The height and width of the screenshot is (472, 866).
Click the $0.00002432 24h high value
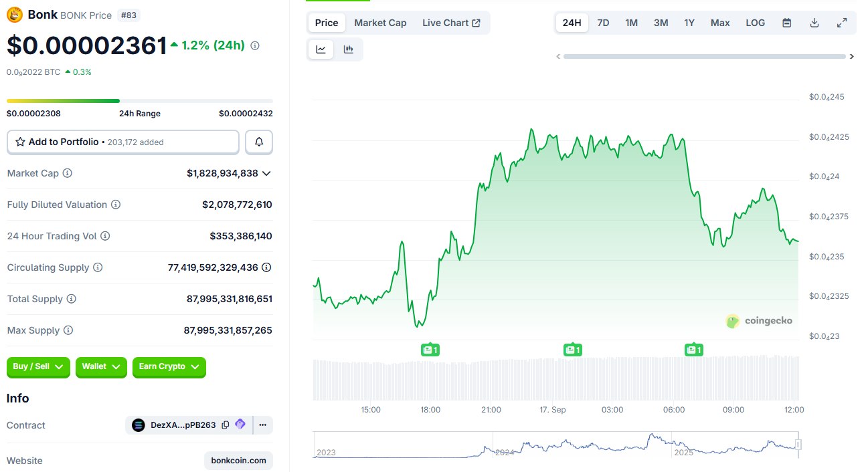246,114
